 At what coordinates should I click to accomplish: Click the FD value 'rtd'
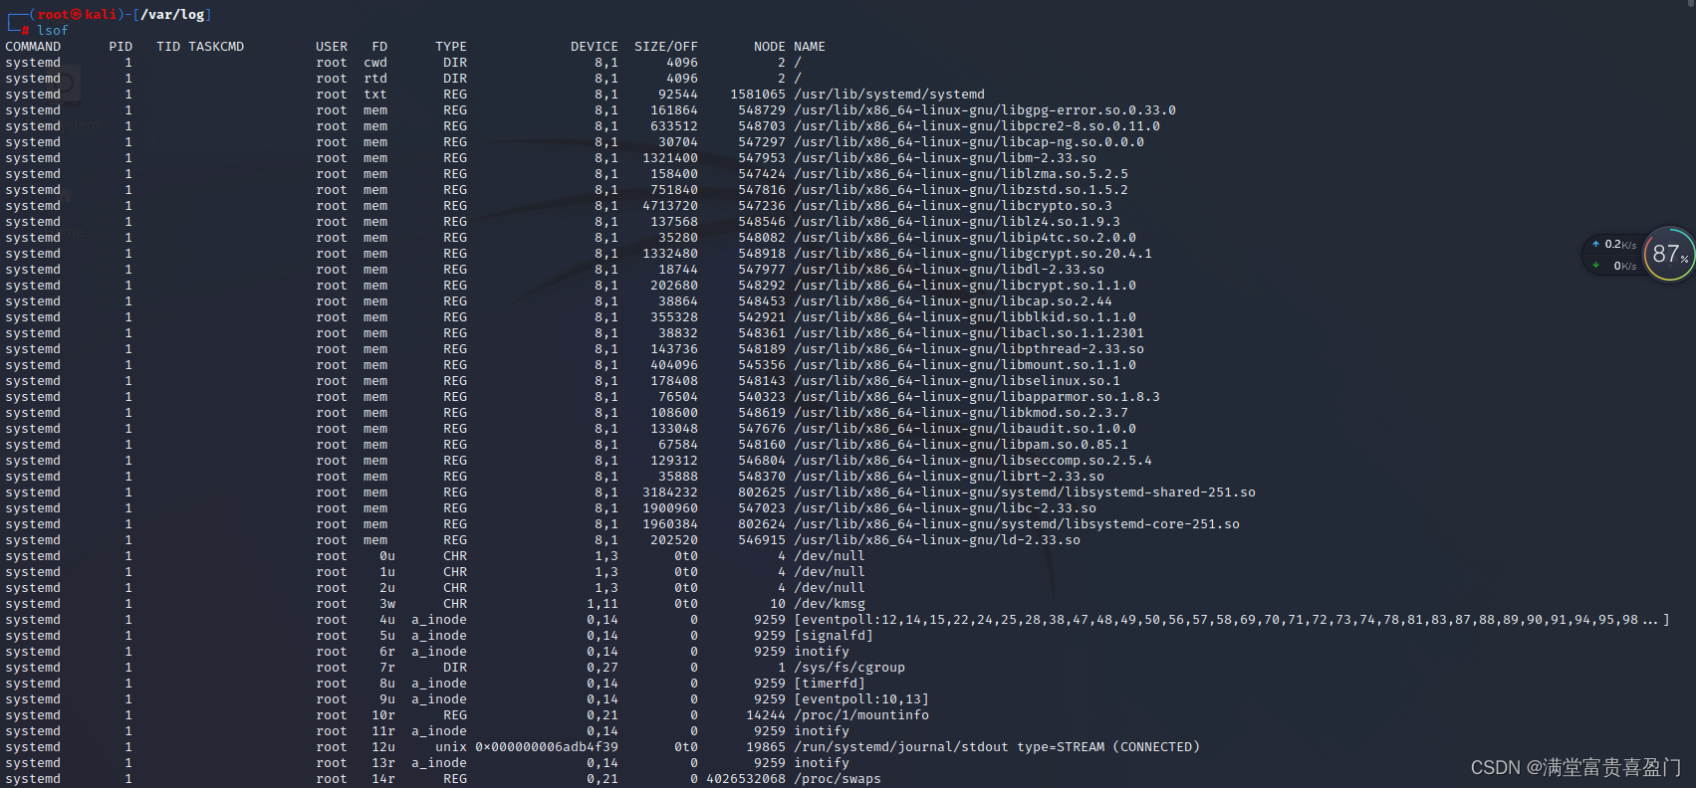pos(375,79)
